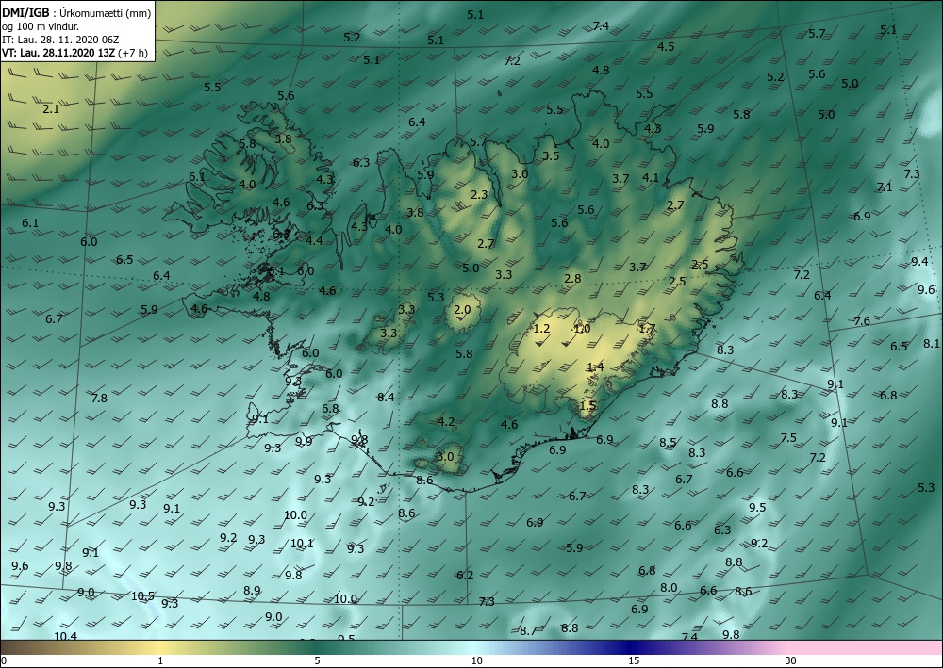Select the 'VT: Lau. 28.11.2020 13Z (+7 h)' line
This screenshot has width=943, height=668.
point(74,53)
